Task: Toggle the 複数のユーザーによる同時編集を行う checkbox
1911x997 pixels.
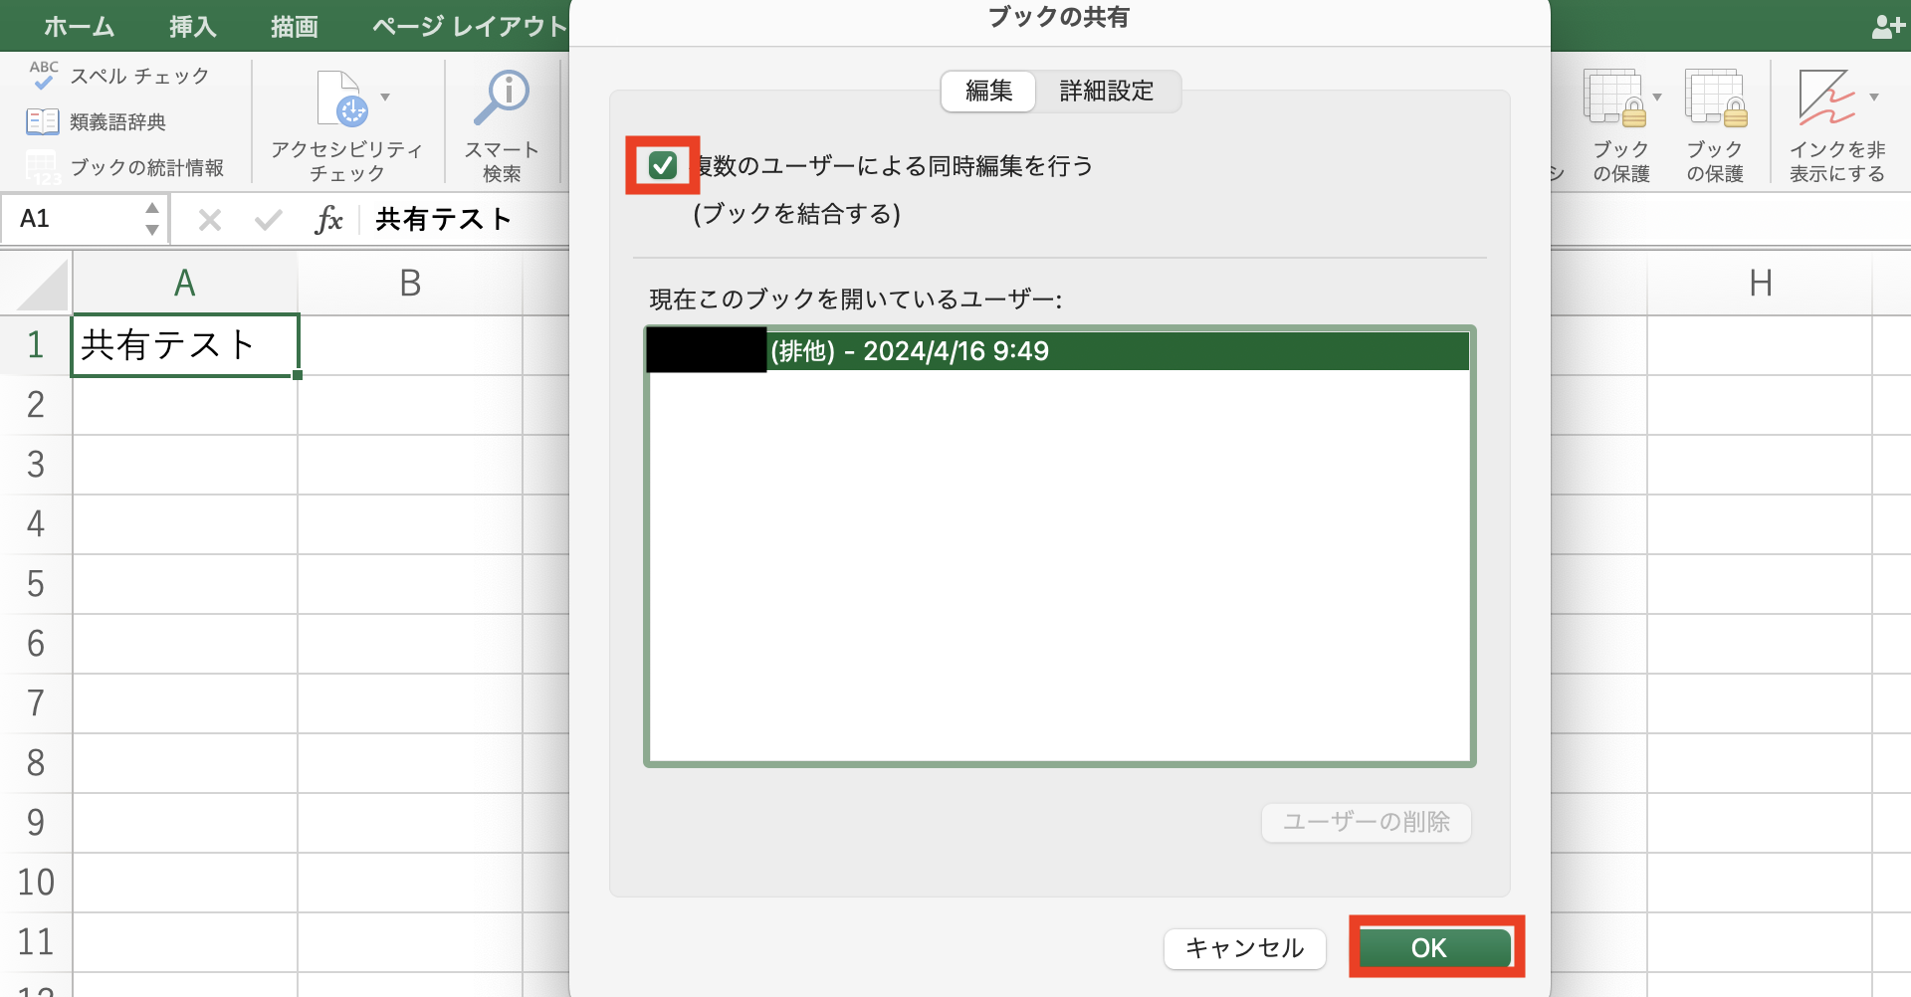Action: [x=663, y=165]
